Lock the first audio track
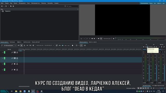 (x=17, y=64)
